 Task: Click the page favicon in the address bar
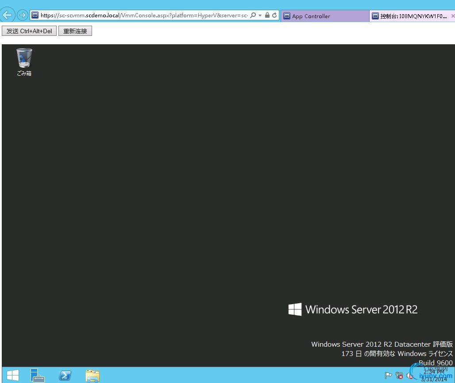[x=35, y=15]
